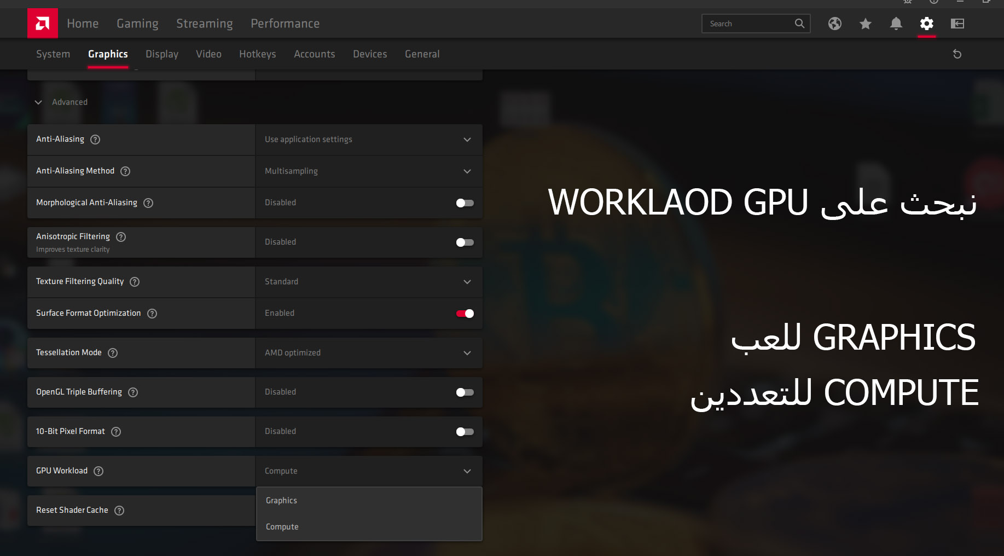This screenshot has width=1004, height=556.
Task: Go to the Home tab
Action: click(x=83, y=24)
